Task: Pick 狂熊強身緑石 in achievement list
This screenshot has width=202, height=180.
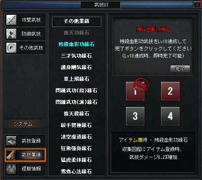Action: pos(76,148)
